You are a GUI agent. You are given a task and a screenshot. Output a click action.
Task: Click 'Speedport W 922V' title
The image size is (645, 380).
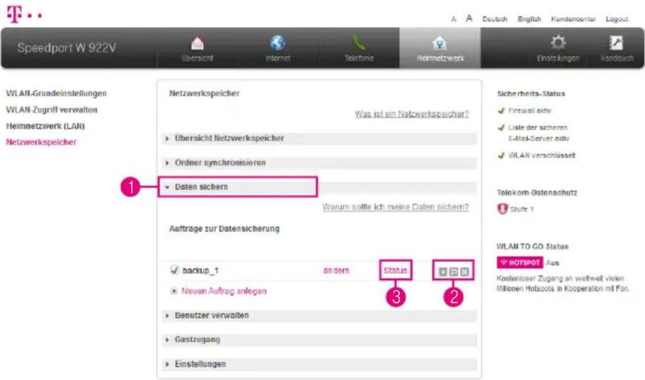pos(67,48)
